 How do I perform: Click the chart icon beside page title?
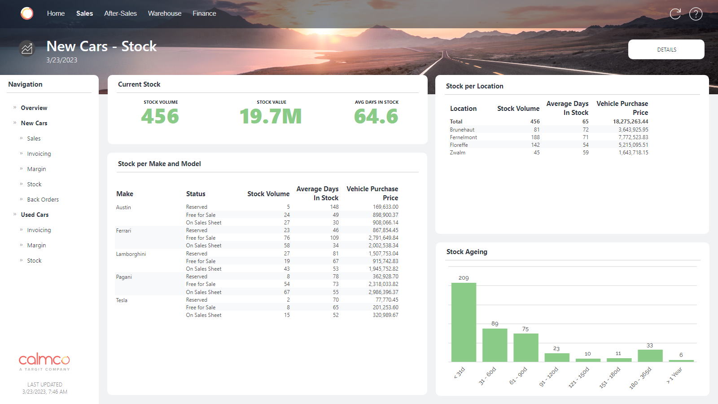27,48
